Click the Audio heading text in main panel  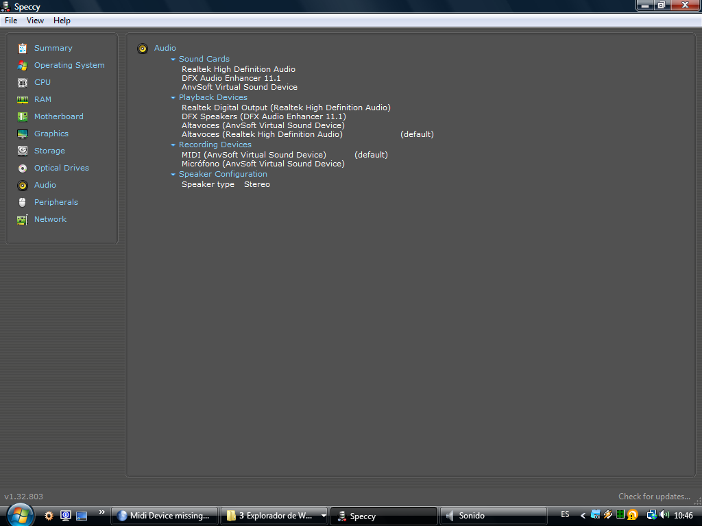click(165, 48)
